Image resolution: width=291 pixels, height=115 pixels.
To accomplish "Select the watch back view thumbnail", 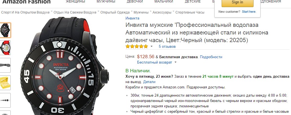I will (x=5, y=48).
